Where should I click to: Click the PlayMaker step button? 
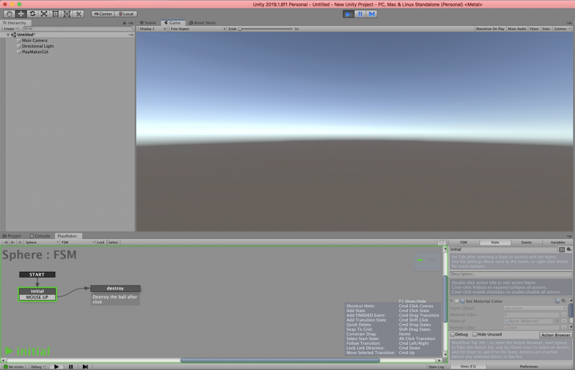coord(85,367)
